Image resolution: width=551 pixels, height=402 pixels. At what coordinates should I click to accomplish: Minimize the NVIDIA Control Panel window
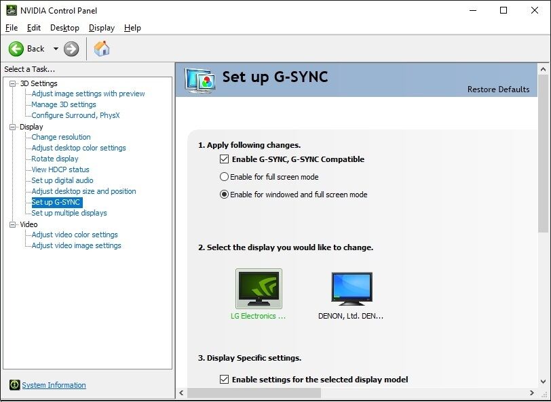(473, 11)
